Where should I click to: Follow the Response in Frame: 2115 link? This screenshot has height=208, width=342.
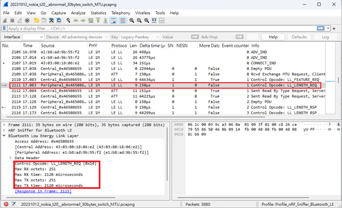(x=43, y=191)
